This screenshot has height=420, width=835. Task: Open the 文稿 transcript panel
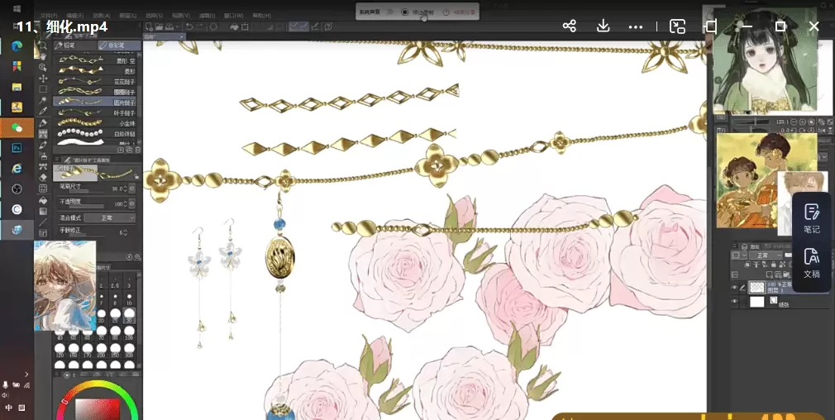pyautogui.click(x=811, y=262)
